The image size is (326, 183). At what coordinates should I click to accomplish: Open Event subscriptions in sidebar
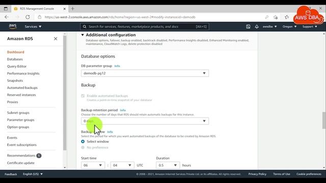22,145
